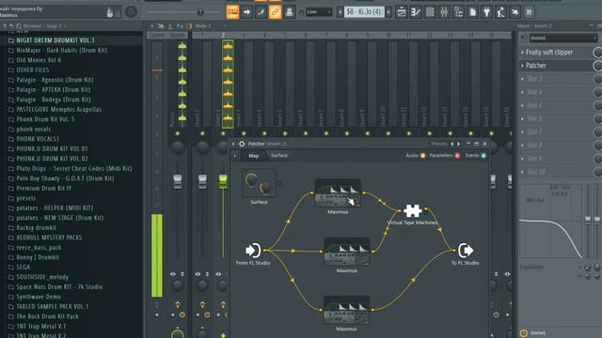Toggle typing keyboard to piano icon
Image resolution: width=602 pixels, height=338 pixels.
[232, 12]
